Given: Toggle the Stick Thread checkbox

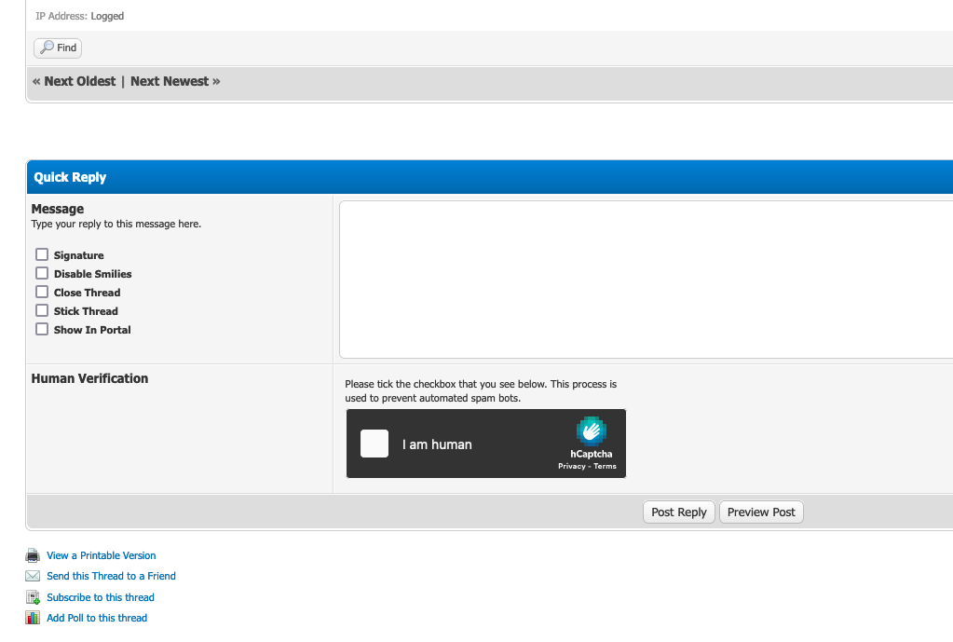Looking at the screenshot, I should coord(42,310).
